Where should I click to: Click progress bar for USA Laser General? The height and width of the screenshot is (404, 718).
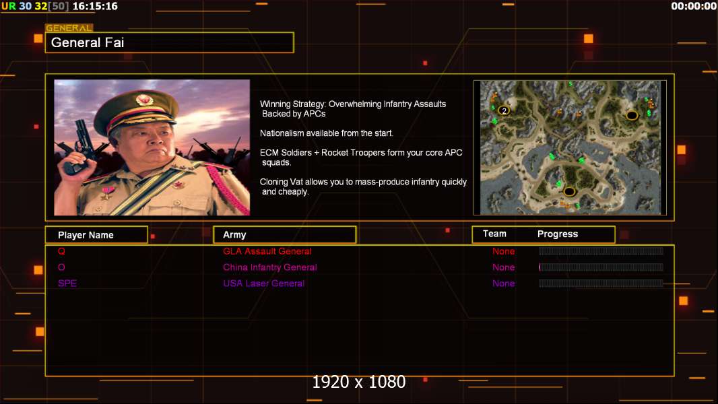tap(601, 283)
